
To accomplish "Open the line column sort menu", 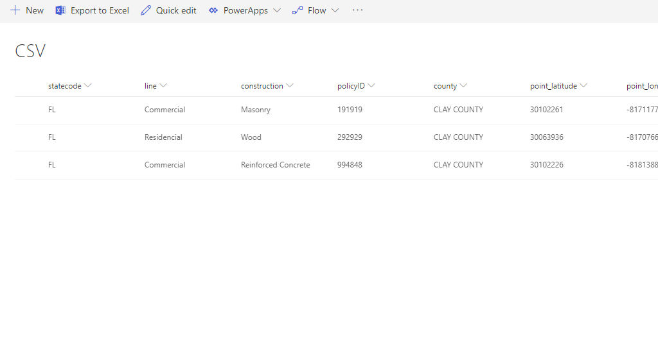I will click(163, 85).
